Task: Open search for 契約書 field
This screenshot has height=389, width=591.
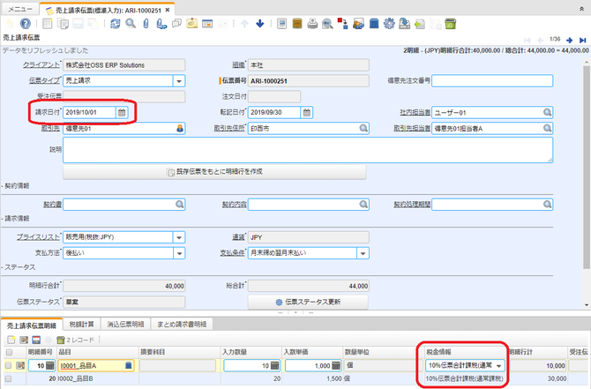Action: click(x=180, y=205)
